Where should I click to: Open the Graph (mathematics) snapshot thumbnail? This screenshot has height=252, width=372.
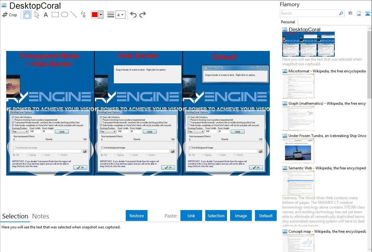point(298,118)
